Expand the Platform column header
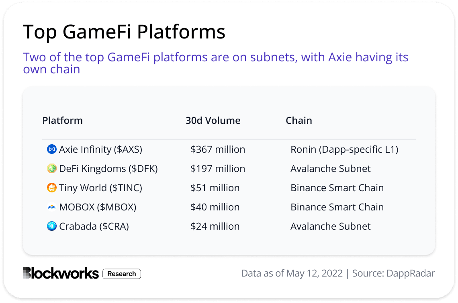Image resolution: width=458 pixels, height=303 pixels. coord(62,120)
